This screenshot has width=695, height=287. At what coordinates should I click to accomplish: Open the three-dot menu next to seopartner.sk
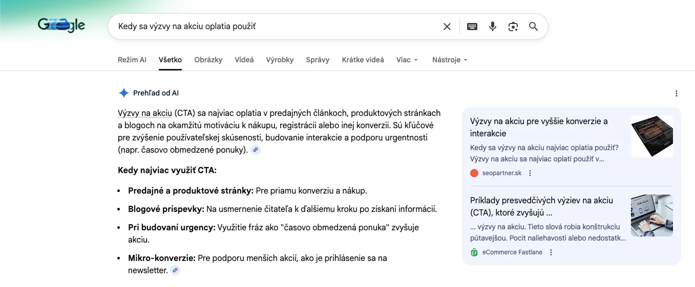(530, 173)
